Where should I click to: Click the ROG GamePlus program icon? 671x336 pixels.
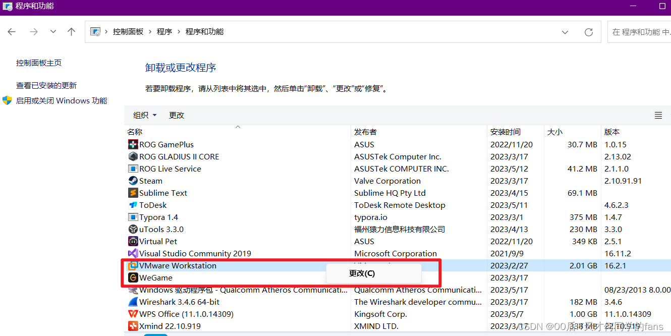(133, 144)
